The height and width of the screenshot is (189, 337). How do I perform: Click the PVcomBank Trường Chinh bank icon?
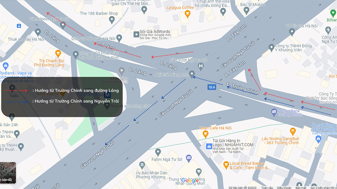pos(274,113)
